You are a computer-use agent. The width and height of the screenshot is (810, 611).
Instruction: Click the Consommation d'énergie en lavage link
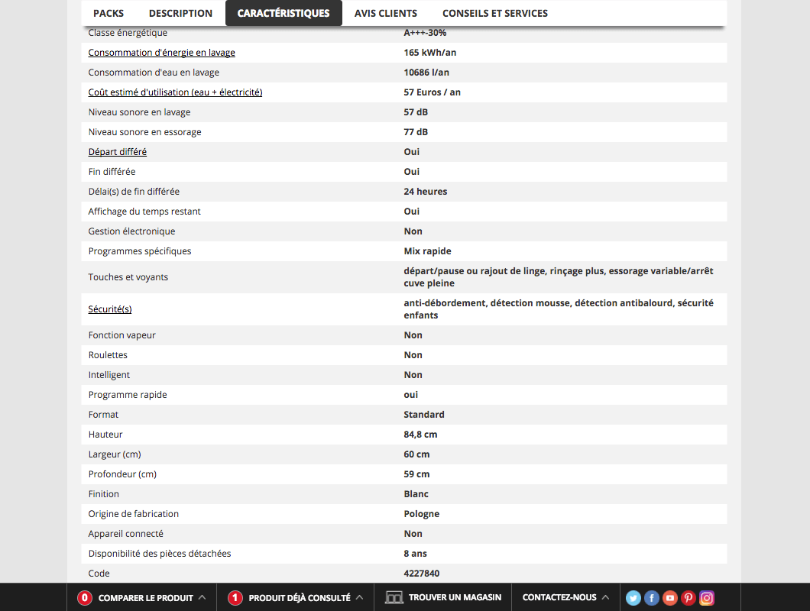162,53
